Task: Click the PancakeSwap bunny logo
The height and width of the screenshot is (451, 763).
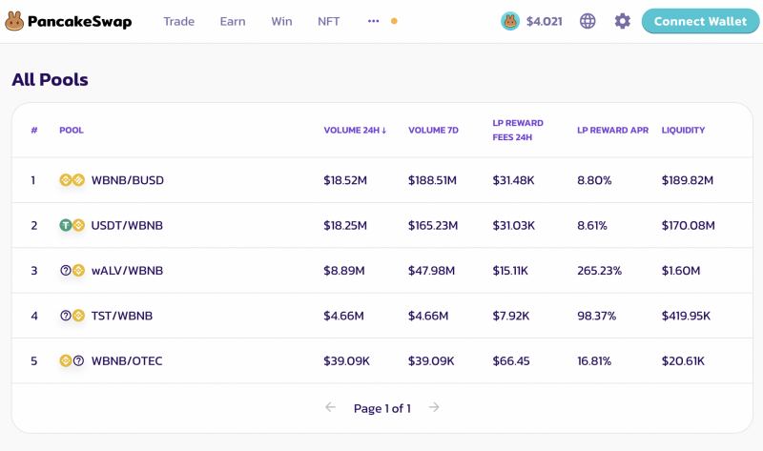Action: point(14,21)
